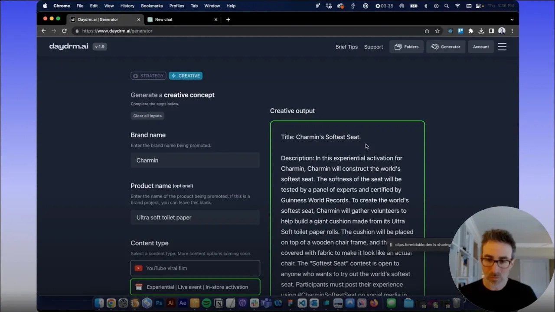This screenshot has height=312, width=555.
Task: Edit the Brand name field containing Charmin
Action: click(x=195, y=160)
